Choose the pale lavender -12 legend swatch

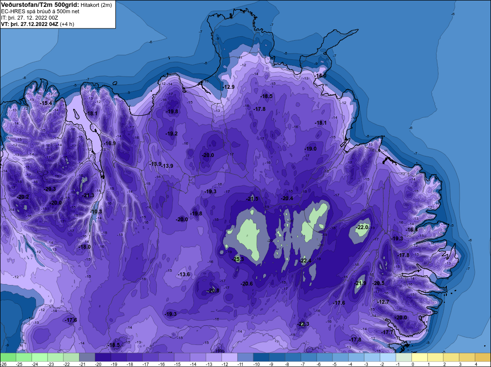pyautogui.click(x=229, y=357)
